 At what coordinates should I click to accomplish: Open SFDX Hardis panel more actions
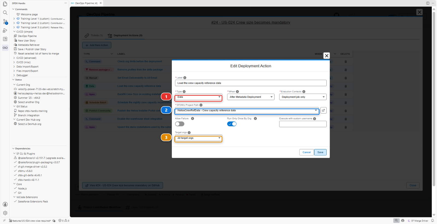pyautogui.click(x=66, y=3)
